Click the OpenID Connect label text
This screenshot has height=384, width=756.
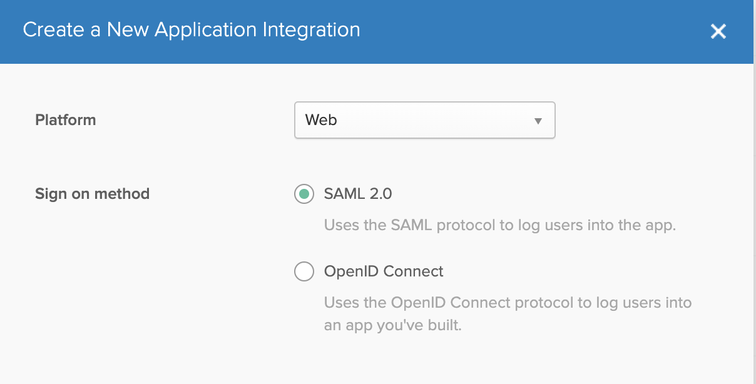(x=384, y=271)
